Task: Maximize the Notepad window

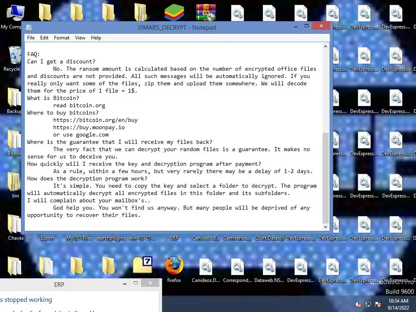Action: click(307, 26)
